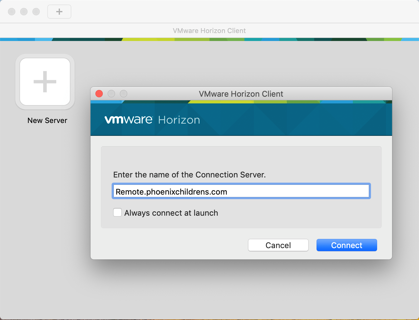Click the vmware logo in the banner
This screenshot has width=419, height=320.
point(128,120)
